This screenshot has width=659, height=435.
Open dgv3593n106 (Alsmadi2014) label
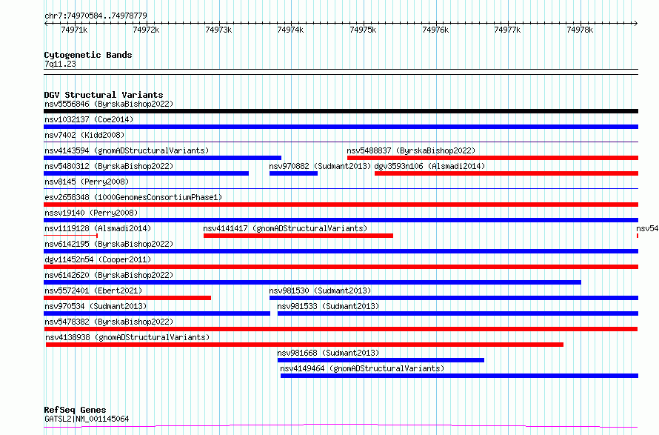coord(429,166)
